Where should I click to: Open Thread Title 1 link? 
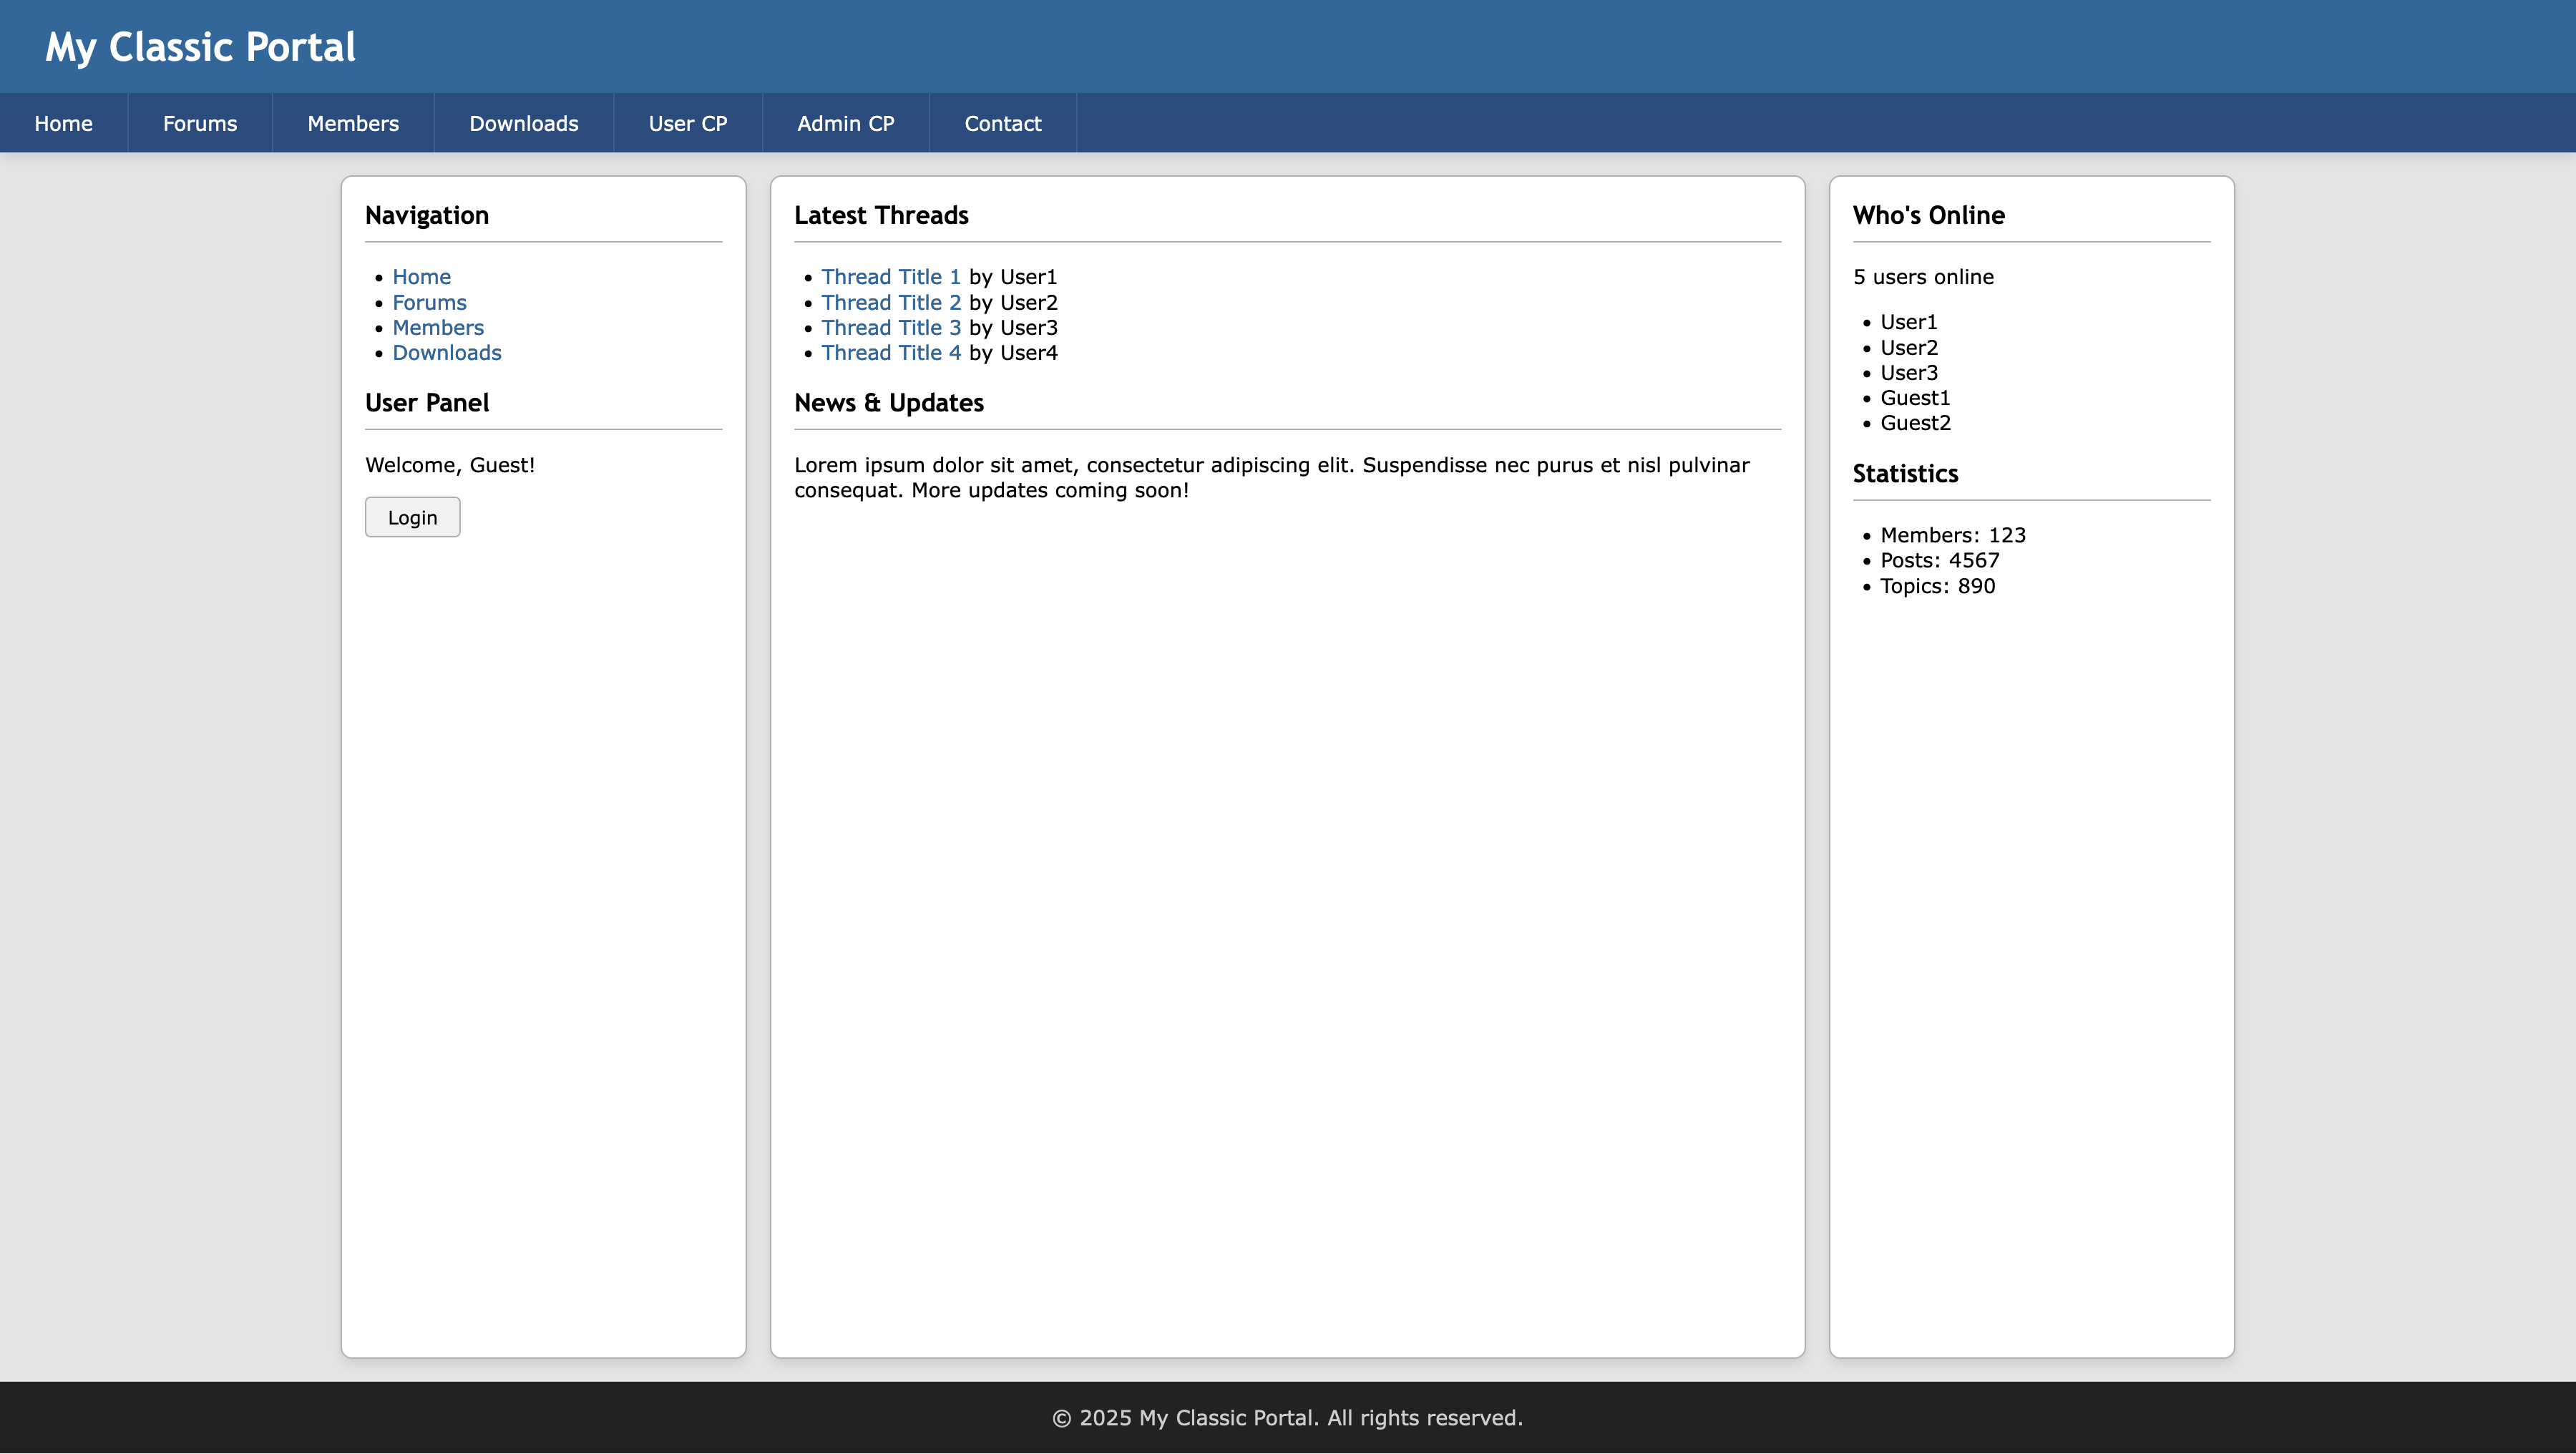(x=891, y=277)
